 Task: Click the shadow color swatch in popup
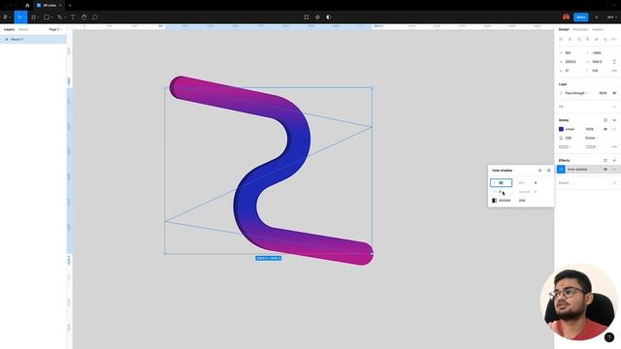click(494, 201)
